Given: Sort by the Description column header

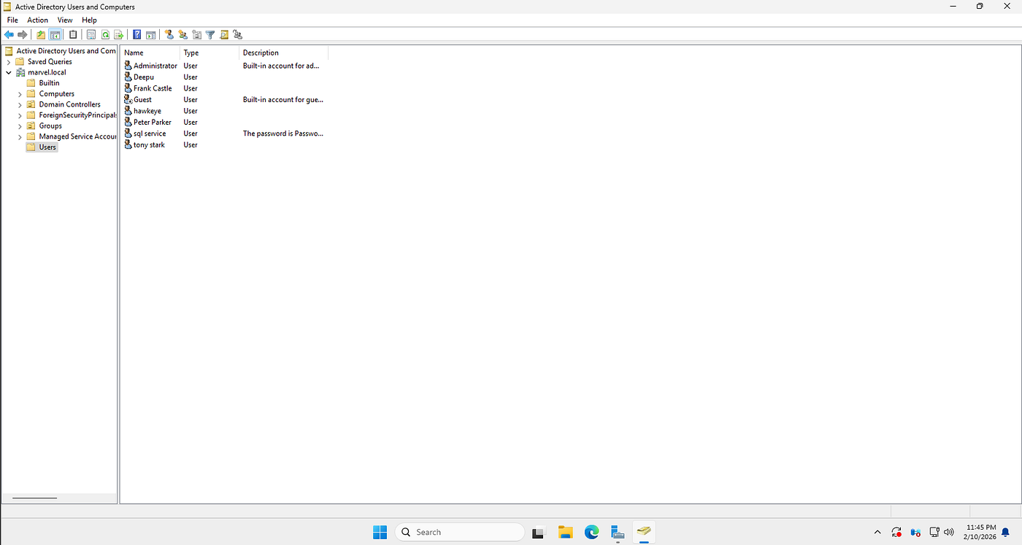Looking at the screenshot, I should click(x=284, y=53).
